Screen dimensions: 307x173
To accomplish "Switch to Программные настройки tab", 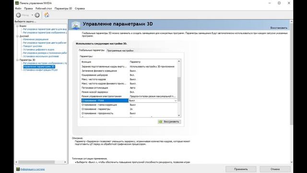I will tap(120, 50).
